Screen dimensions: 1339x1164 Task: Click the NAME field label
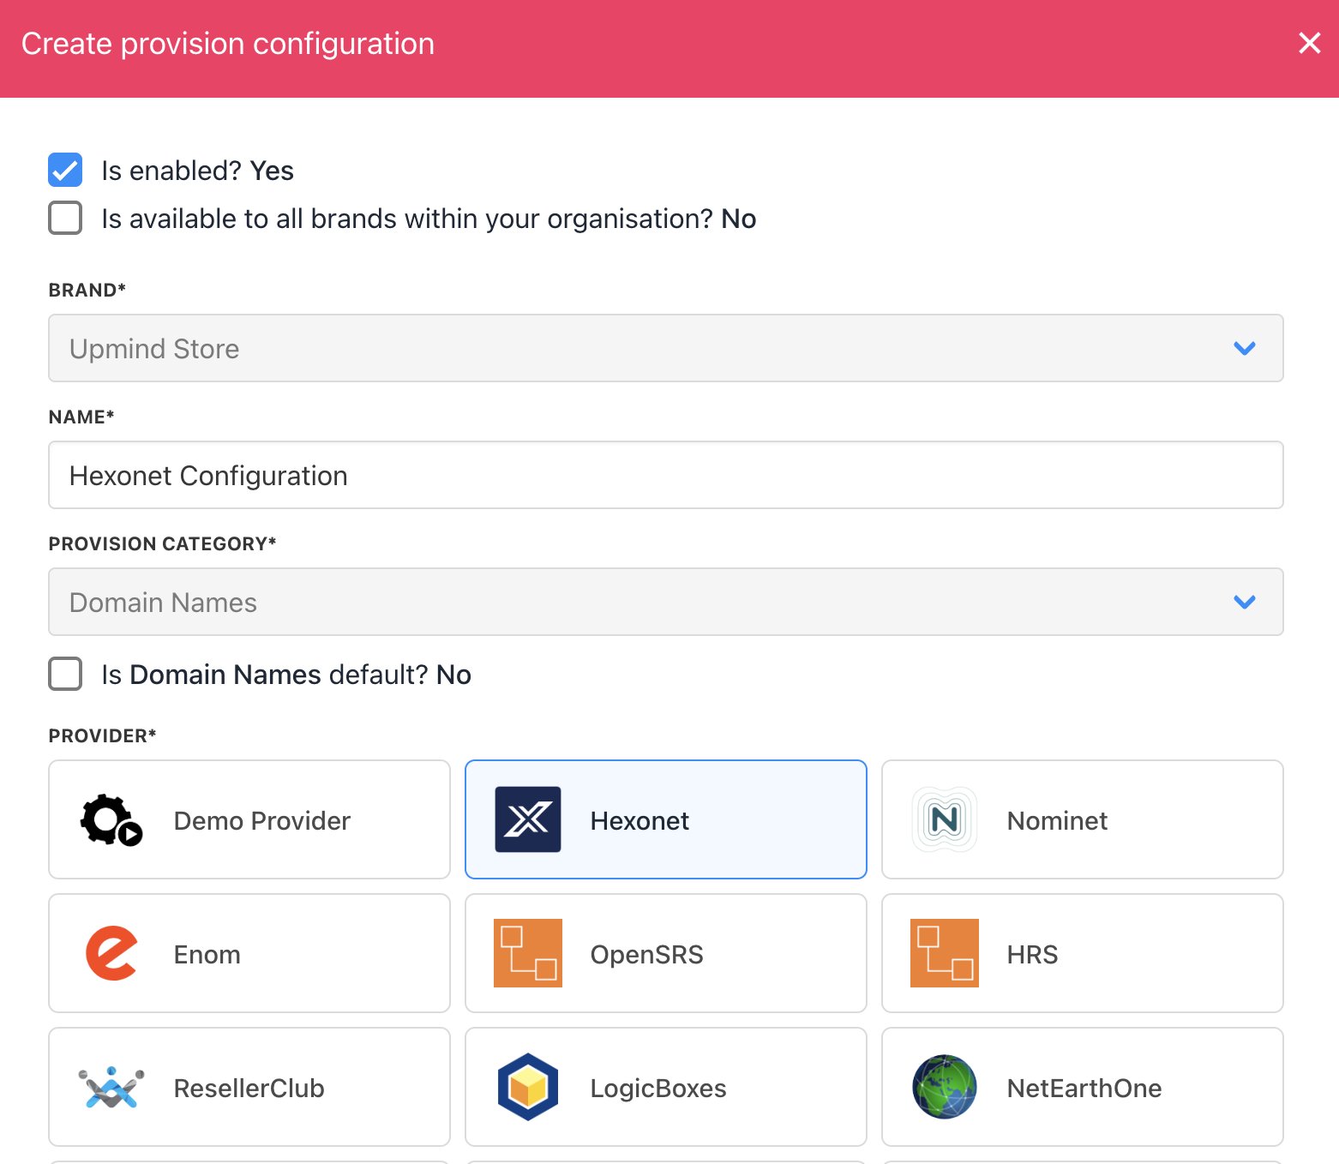click(81, 417)
